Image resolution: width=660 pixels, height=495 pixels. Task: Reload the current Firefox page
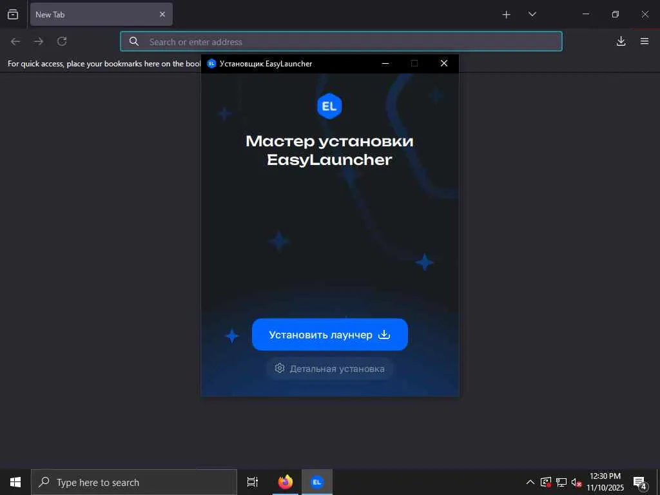pyautogui.click(x=62, y=41)
